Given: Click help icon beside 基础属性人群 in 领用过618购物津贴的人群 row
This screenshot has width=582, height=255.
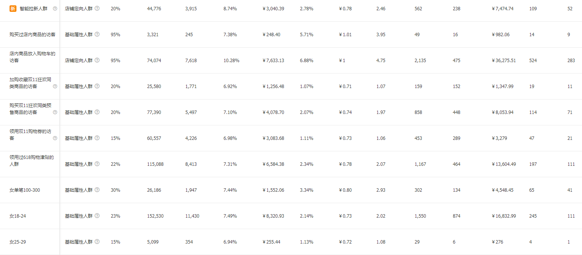Looking at the screenshot, I should 97,164.
